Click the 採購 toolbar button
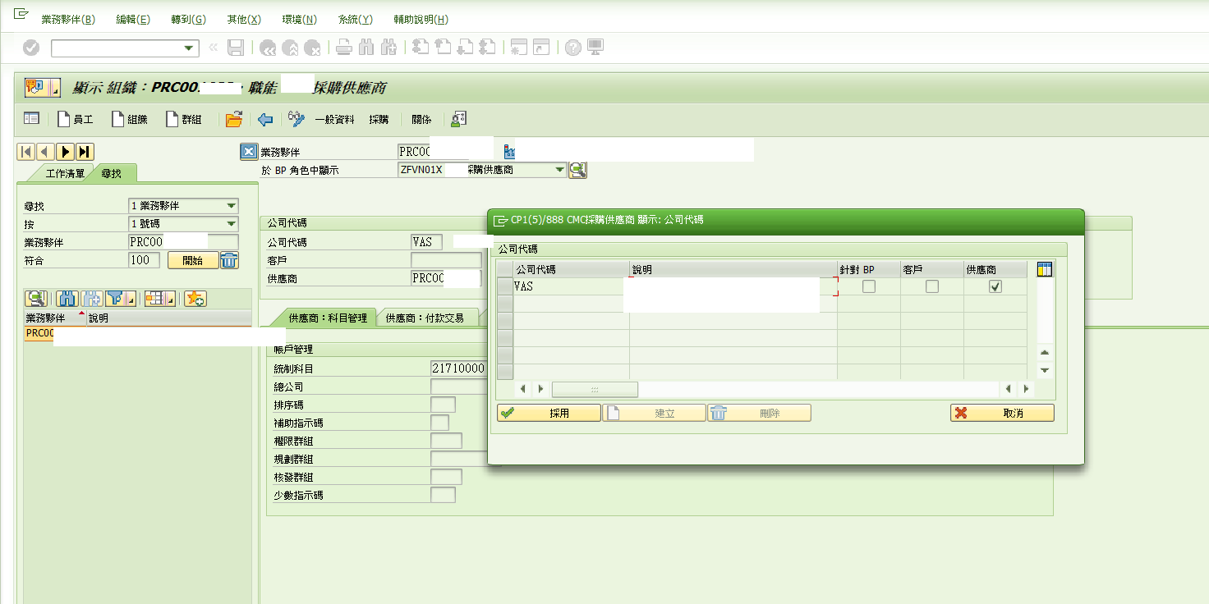Viewport: 1209px width, 604px height. (379, 120)
